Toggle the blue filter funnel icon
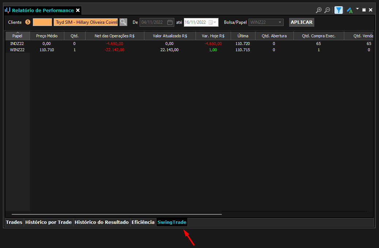Image resolution: width=379 pixels, height=248 pixels. click(x=338, y=10)
